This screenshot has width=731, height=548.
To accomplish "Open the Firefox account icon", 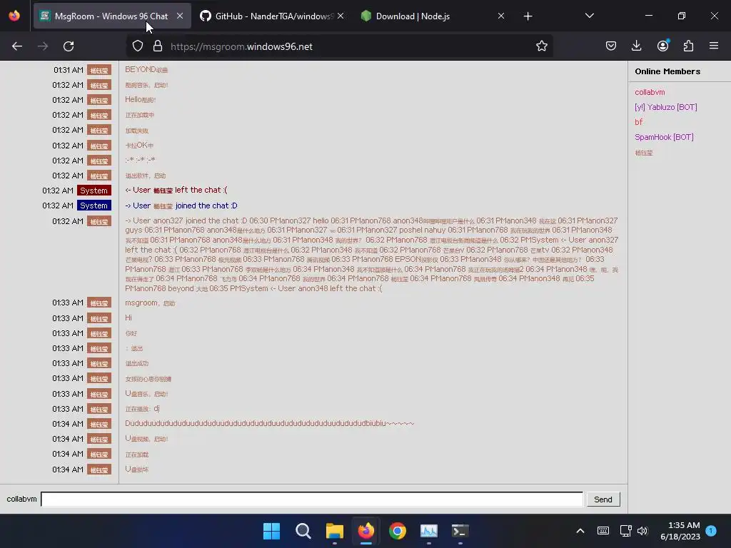I will point(662,46).
